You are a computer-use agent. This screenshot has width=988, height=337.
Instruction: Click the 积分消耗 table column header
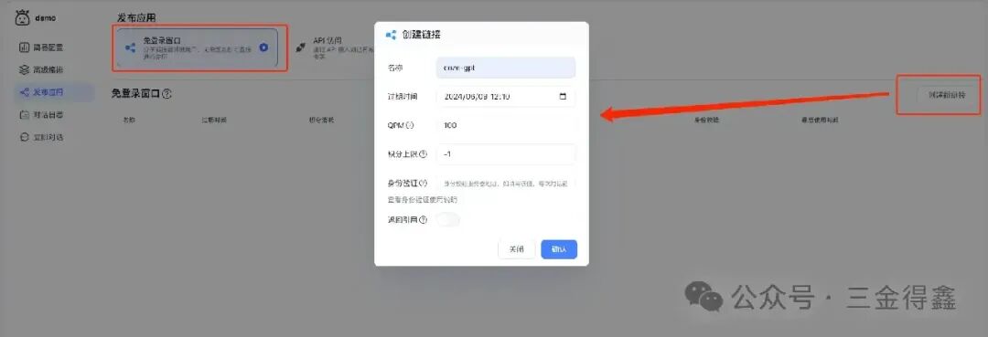[x=321, y=120]
